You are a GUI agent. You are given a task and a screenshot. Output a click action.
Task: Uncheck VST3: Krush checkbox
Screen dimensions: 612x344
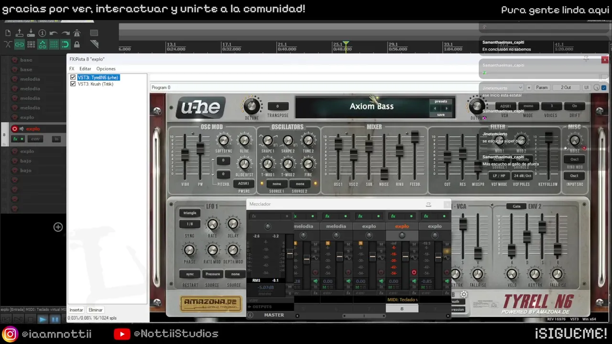point(73,84)
